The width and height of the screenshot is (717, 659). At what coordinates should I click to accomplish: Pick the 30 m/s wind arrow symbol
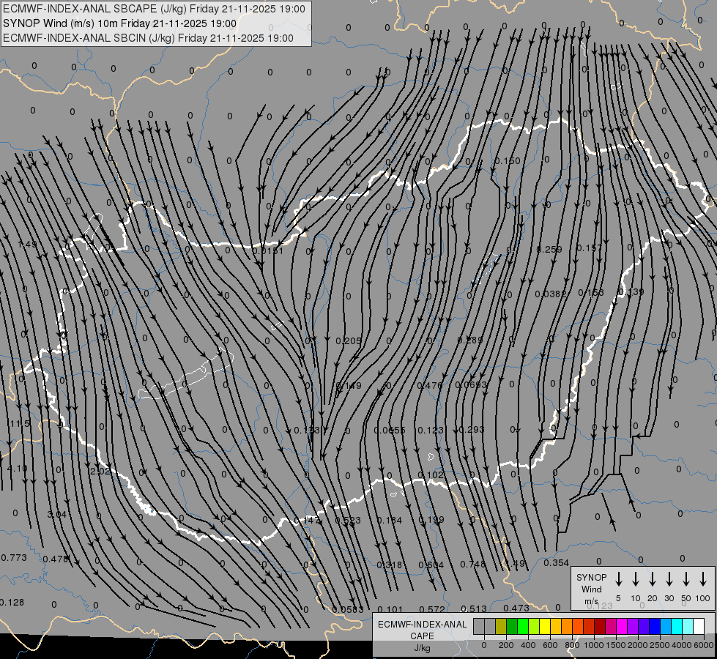pos(669,579)
